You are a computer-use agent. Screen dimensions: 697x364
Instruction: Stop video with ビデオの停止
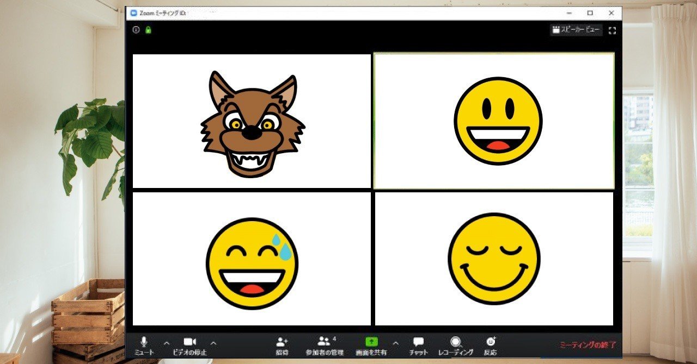coord(189,346)
